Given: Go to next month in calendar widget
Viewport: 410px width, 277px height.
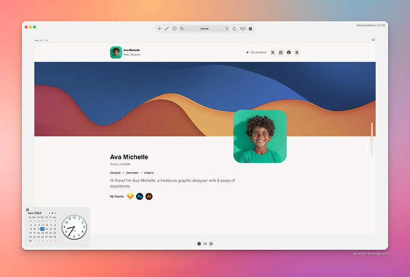Looking at the screenshot, I should pos(55,212).
